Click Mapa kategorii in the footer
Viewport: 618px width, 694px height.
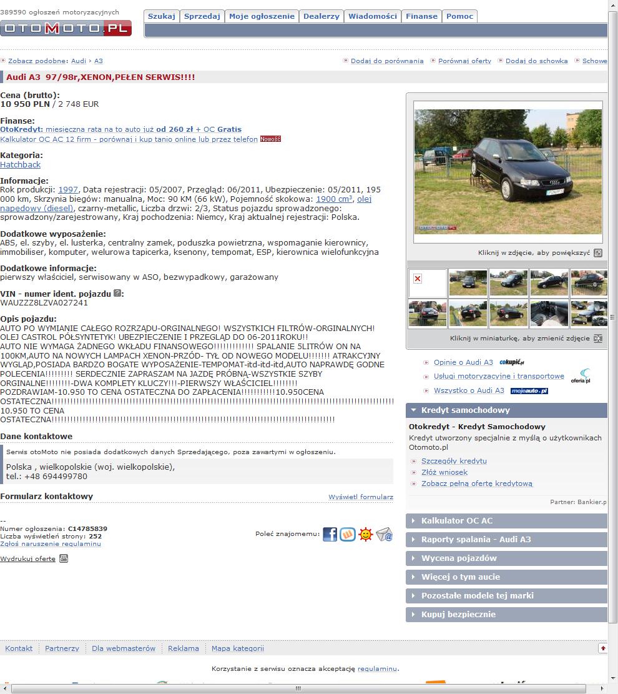(x=238, y=648)
